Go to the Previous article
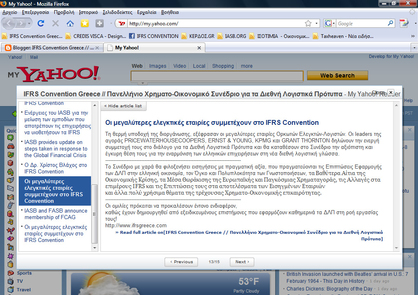The height and width of the screenshot is (295, 418). 181,262
